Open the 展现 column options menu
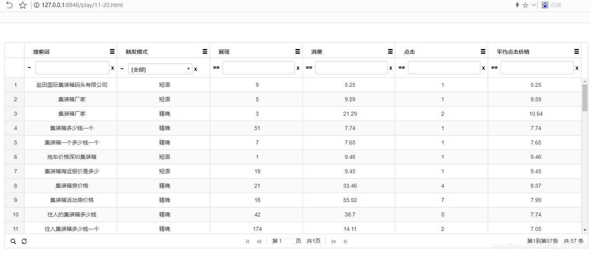The height and width of the screenshot is (253, 591). [x=297, y=51]
